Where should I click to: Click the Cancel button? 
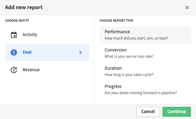pyautogui.click(x=148, y=112)
